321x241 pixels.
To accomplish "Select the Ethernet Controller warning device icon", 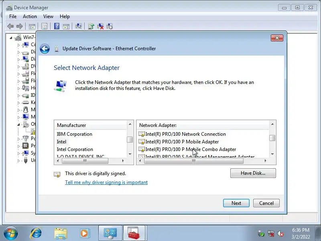I will [x=33, y=131].
